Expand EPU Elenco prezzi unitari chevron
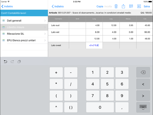Image resolution: width=153 pixels, height=115 pixels. [45, 40]
